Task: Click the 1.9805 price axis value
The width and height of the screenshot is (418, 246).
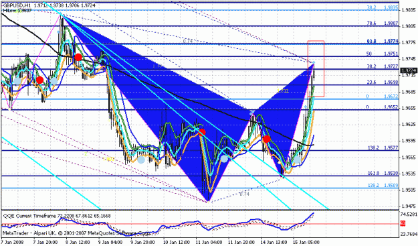Action: (409, 26)
